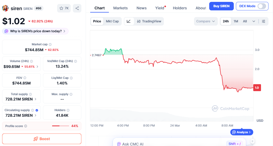Switch chart to Price view

pos(97,21)
